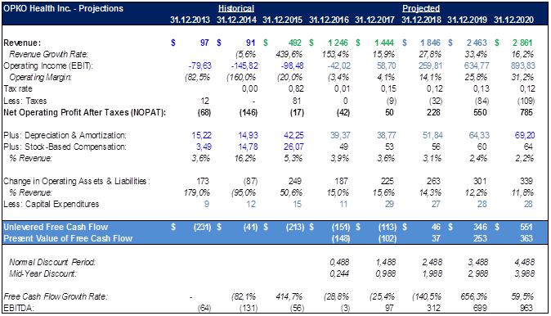551x316 pixels.
Task: Click the 'Tax rate' row label
Action: coord(17,88)
